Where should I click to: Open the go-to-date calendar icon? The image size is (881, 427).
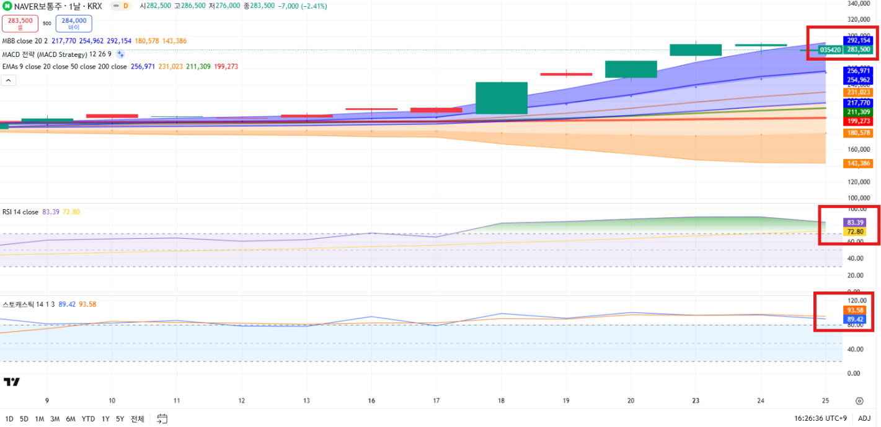(x=162, y=419)
